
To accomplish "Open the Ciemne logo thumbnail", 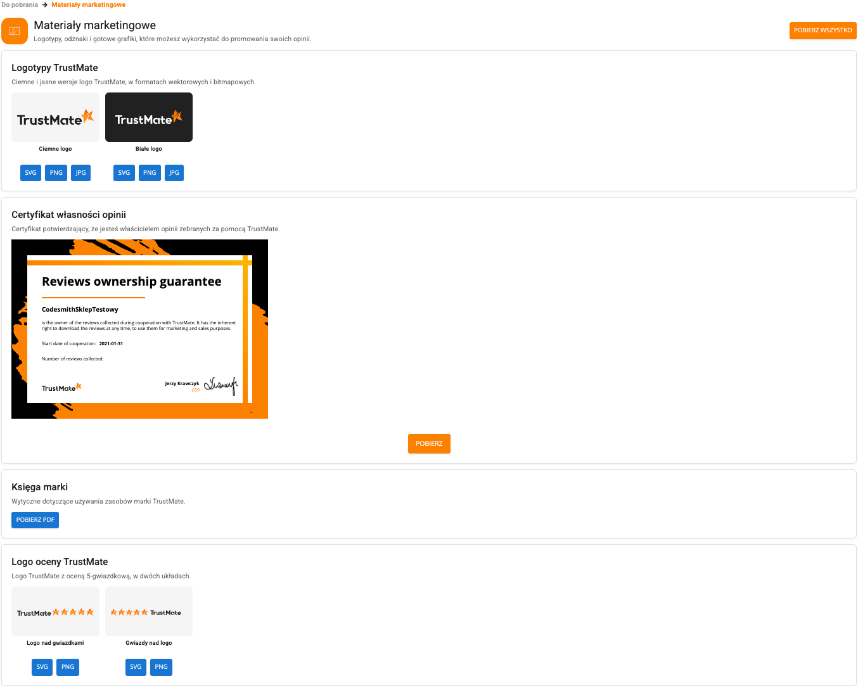I will click(x=55, y=117).
